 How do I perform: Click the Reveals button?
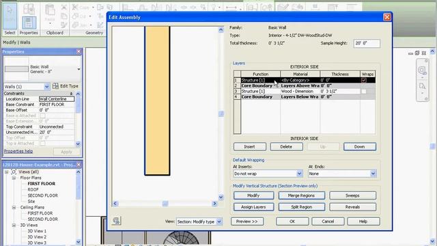click(x=352, y=207)
